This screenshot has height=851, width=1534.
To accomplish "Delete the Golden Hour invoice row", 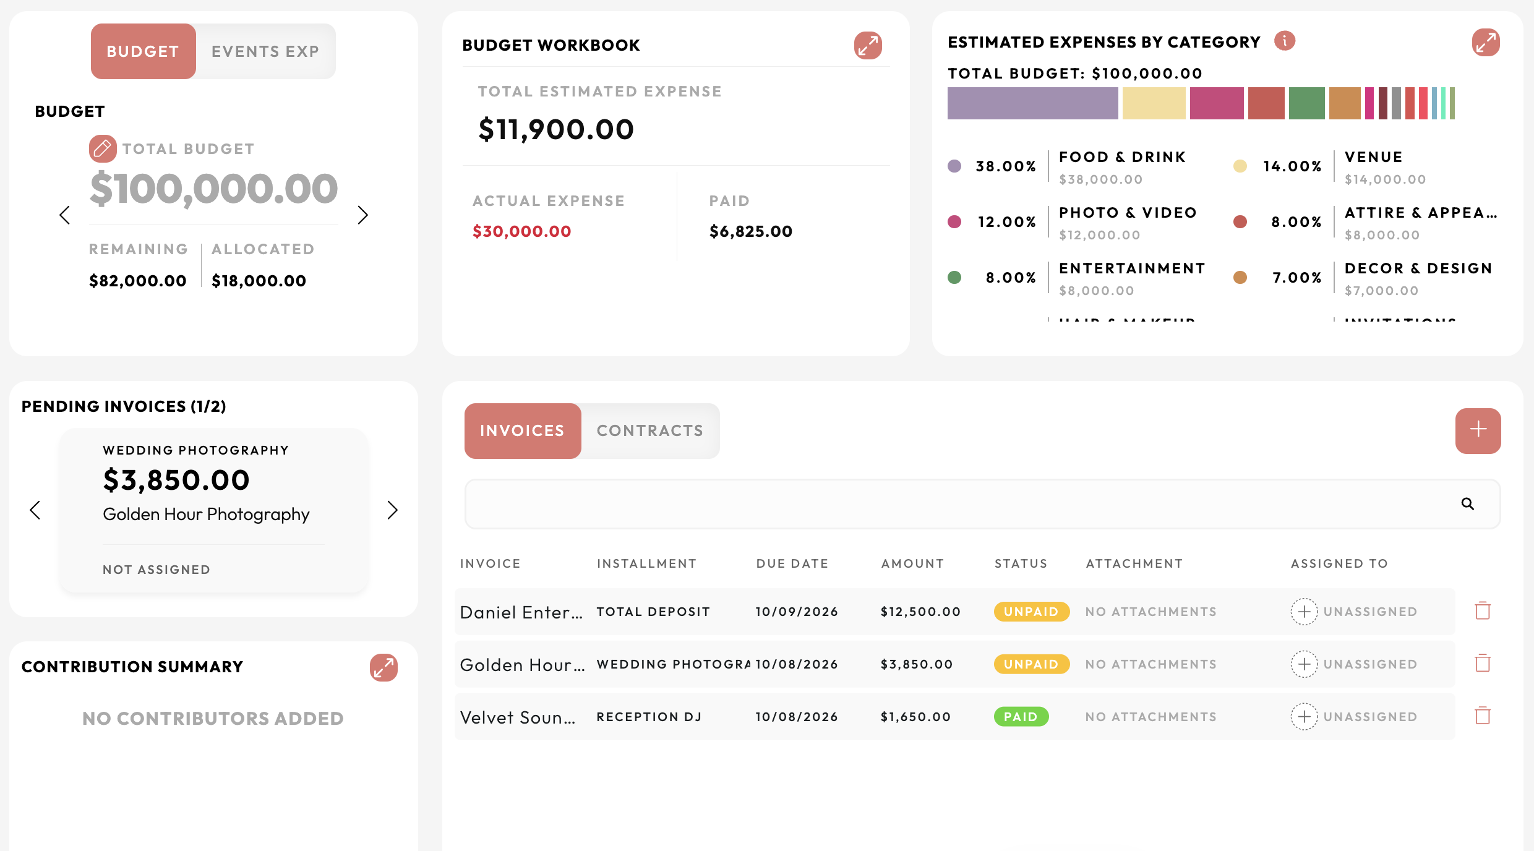I will 1483,664.
